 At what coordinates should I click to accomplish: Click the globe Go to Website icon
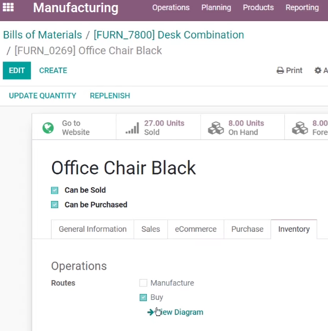click(x=48, y=128)
